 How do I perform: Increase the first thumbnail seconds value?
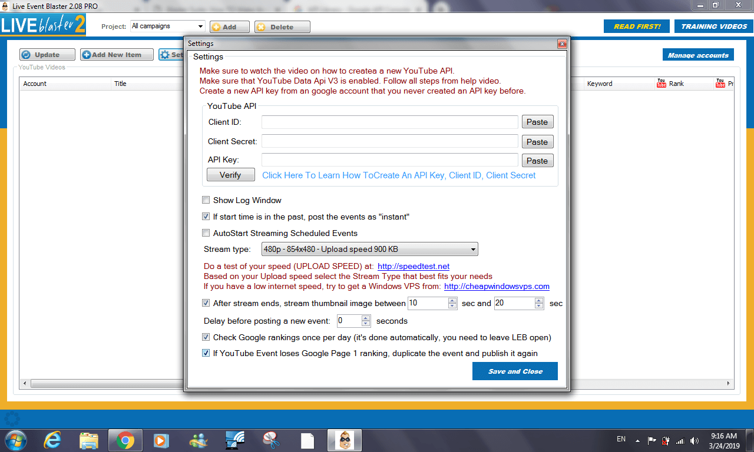point(452,300)
